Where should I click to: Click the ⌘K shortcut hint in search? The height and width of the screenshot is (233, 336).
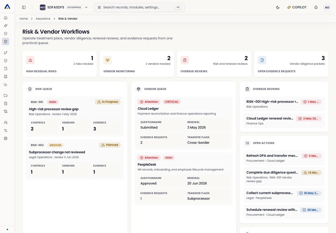[178, 7]
